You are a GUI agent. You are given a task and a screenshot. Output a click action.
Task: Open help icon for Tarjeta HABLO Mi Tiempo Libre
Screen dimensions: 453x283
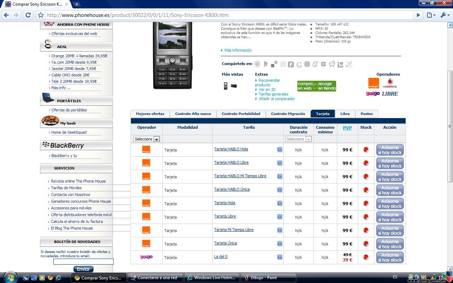[x=280, y=176]
